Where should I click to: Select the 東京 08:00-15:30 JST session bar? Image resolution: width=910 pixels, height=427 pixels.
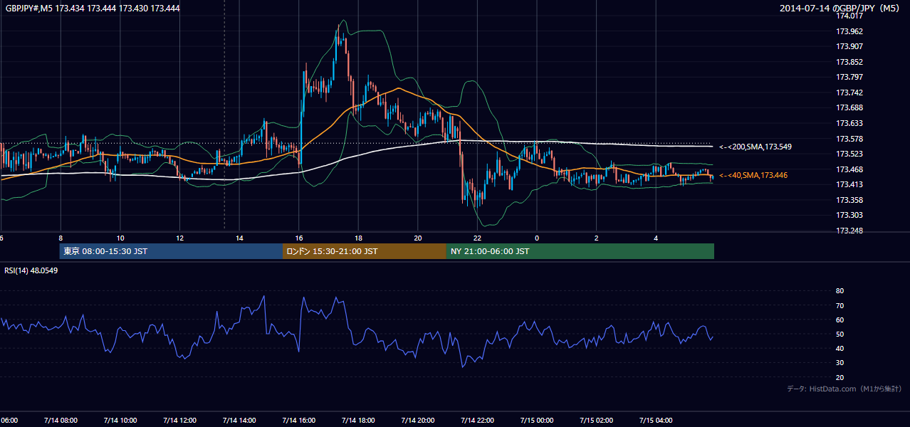(171, 251)
